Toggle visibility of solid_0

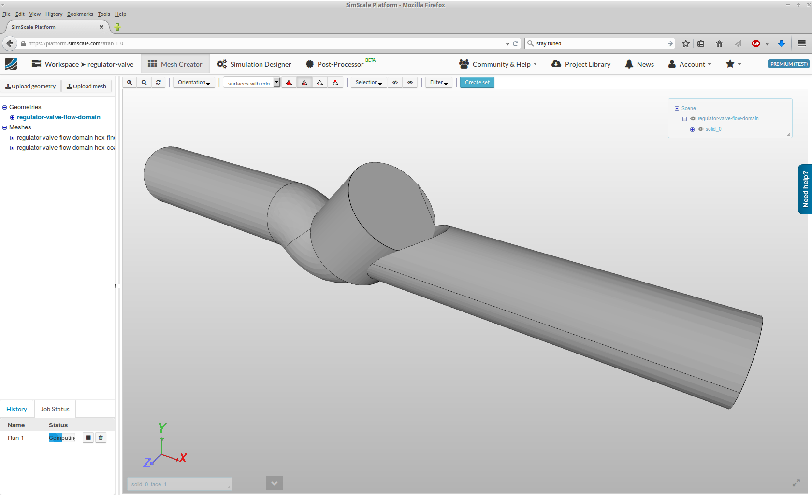click(700, 129)
